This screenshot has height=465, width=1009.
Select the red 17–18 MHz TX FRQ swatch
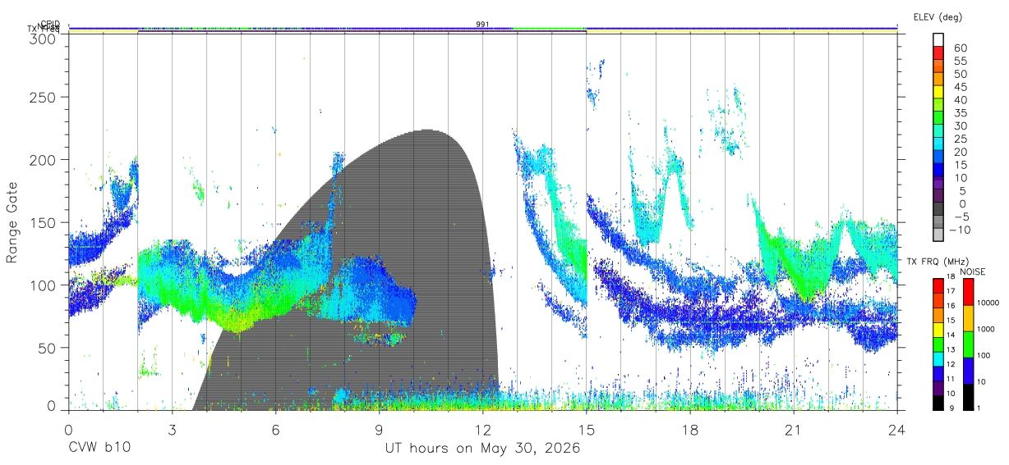pos(938,285)
